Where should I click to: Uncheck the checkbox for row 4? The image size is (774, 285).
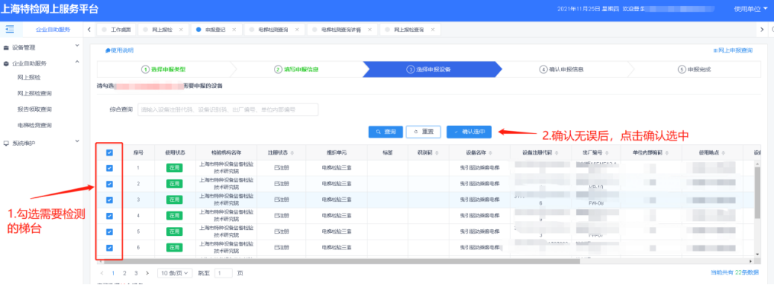tap(109, 215)
